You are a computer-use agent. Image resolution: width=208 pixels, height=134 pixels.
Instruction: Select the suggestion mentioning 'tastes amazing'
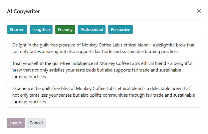click(x=104, y=48)
